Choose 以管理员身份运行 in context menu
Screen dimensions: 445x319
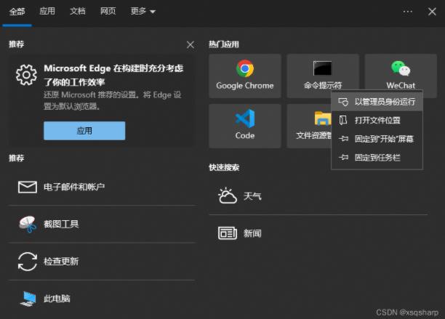[377, 102]
